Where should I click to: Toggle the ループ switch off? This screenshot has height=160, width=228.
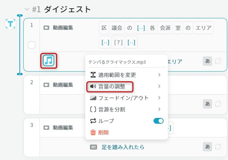tap(158, 121)
